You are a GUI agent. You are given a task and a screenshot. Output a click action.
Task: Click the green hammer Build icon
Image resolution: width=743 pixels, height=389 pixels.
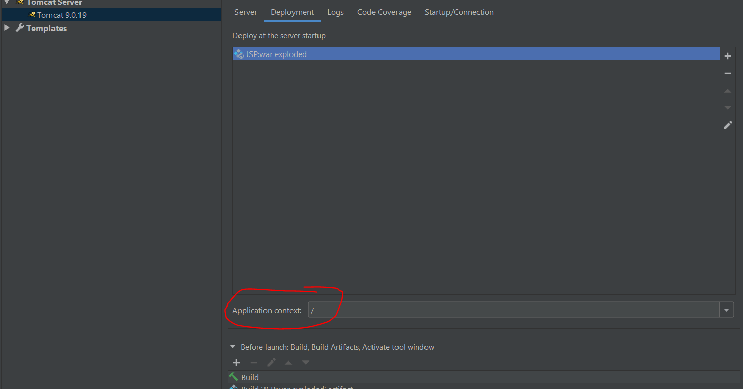[x=234, y=377]
